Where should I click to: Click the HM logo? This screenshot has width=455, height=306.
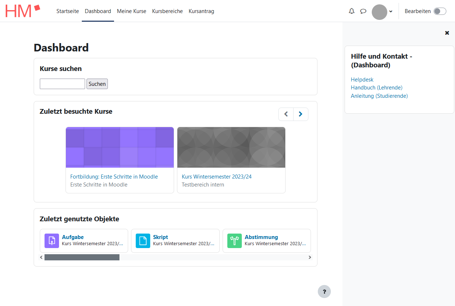(22, 11)
